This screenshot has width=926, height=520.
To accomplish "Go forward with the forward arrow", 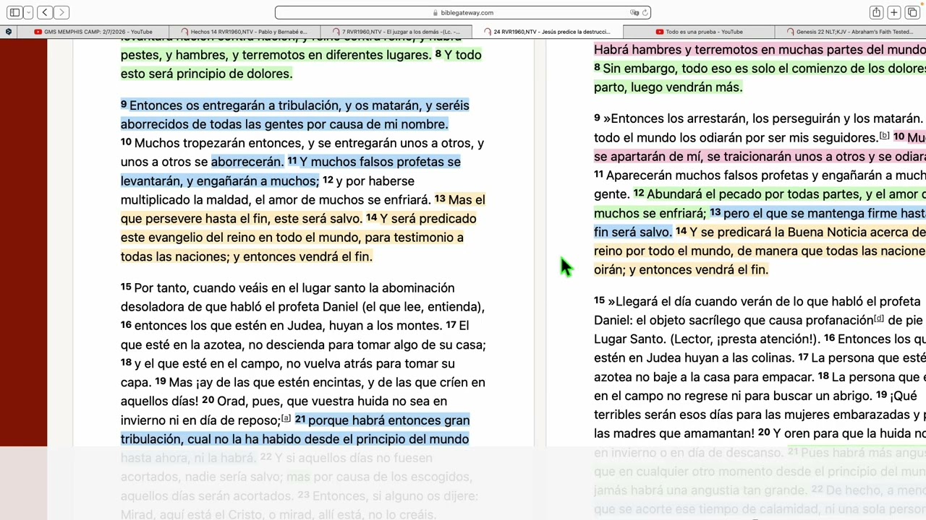I will click(61, 12).
